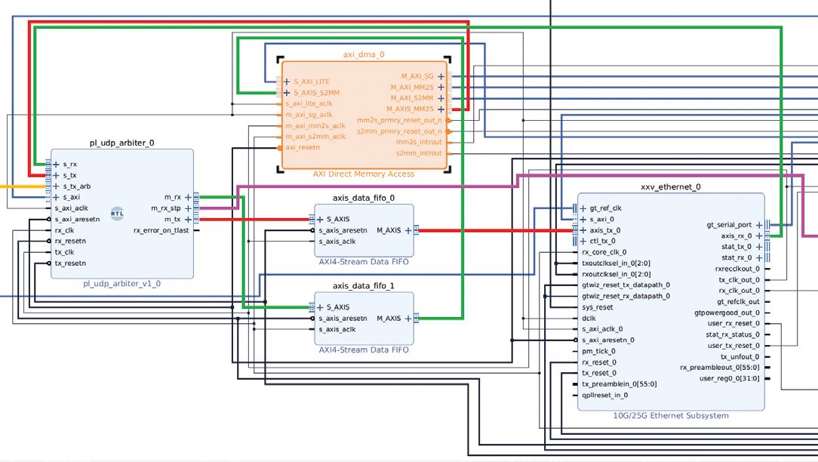
Task: Expand s_tx_arb interface plus sign
Action: (56, 186)
